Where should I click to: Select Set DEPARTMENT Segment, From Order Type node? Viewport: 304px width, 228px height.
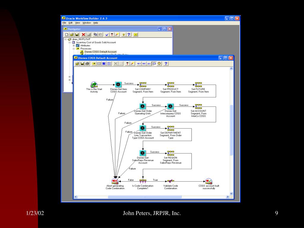tap(171, 128)
